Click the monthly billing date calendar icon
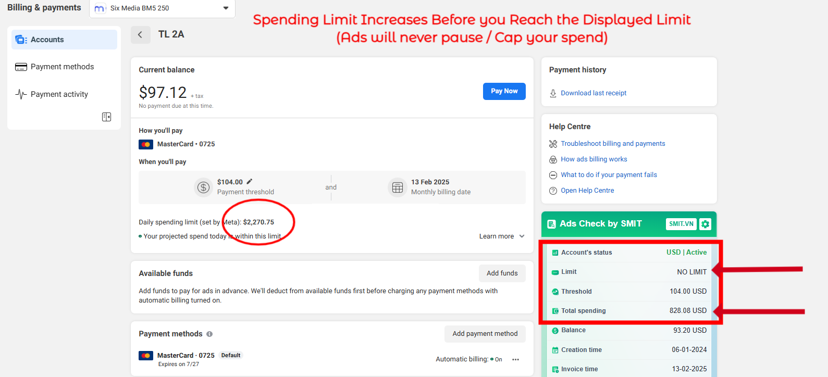The width and height of the screenshot is (828, 377). pos(397,187)
